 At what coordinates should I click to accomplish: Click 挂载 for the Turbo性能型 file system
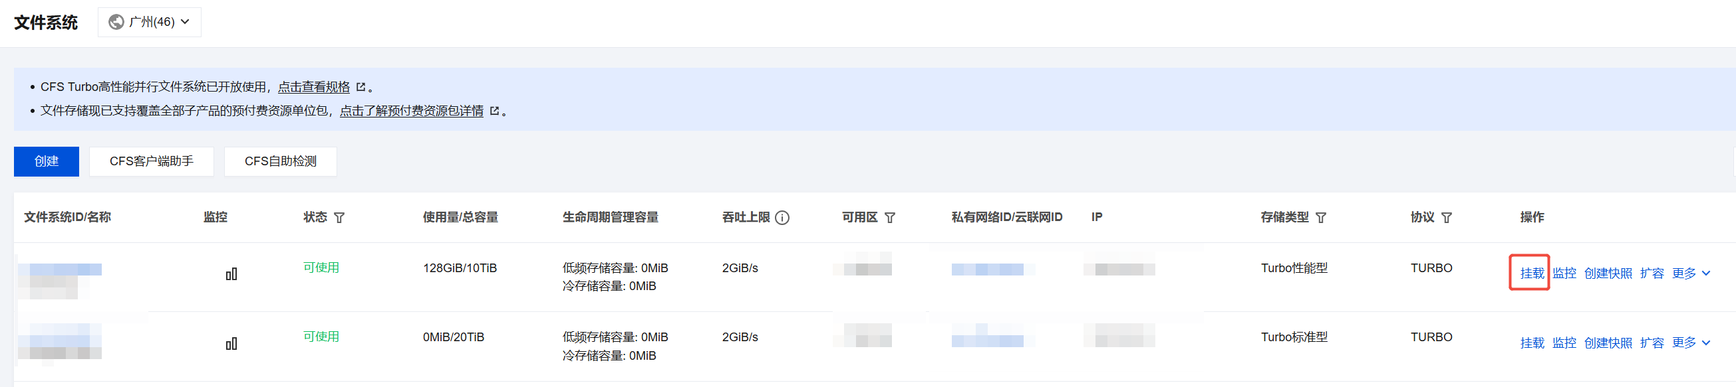click(x=1531, y=273)
